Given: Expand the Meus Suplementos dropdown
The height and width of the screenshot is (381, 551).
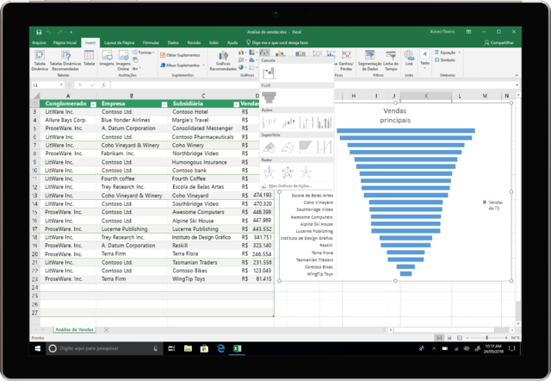Looking at the screenshot, I should pyautogui.click(x=203, y=66).
